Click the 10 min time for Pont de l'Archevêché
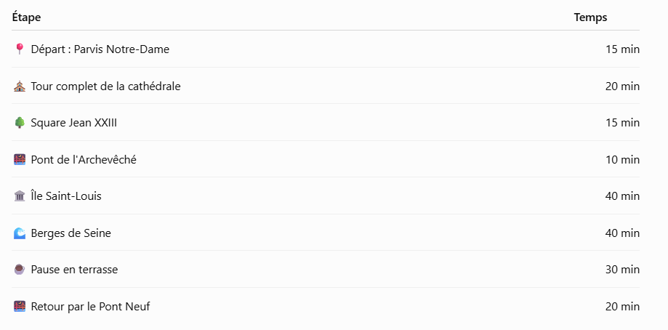Viewport: 668px width, 330px height. pyautogui.click(x=622, y=160)
